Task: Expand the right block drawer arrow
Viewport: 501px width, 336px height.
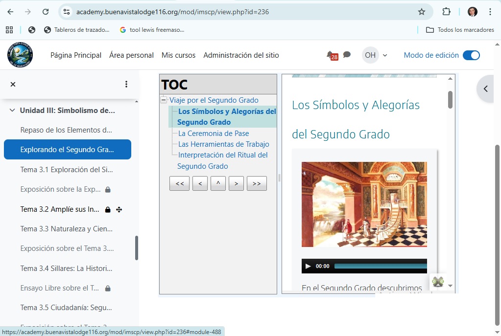Action: (x=486, y=89)
